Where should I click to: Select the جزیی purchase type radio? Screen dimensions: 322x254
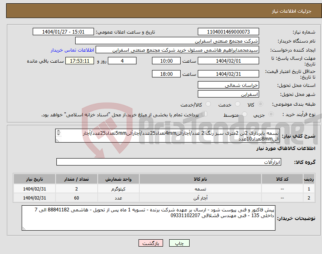(x=271, y=114)
